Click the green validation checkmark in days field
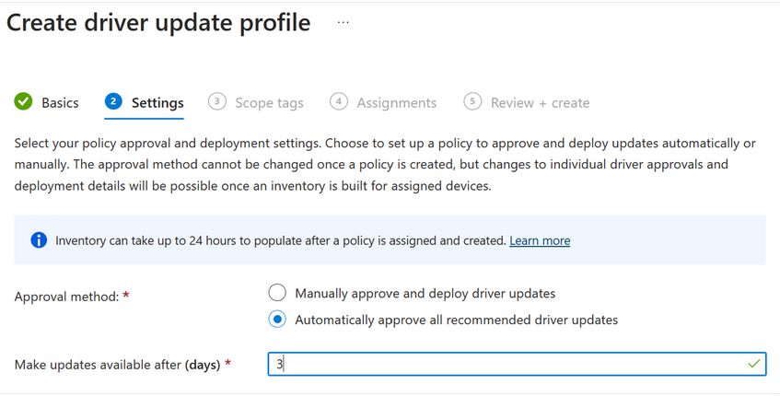The height and width of the screenshot is (396, 780). 754,364
